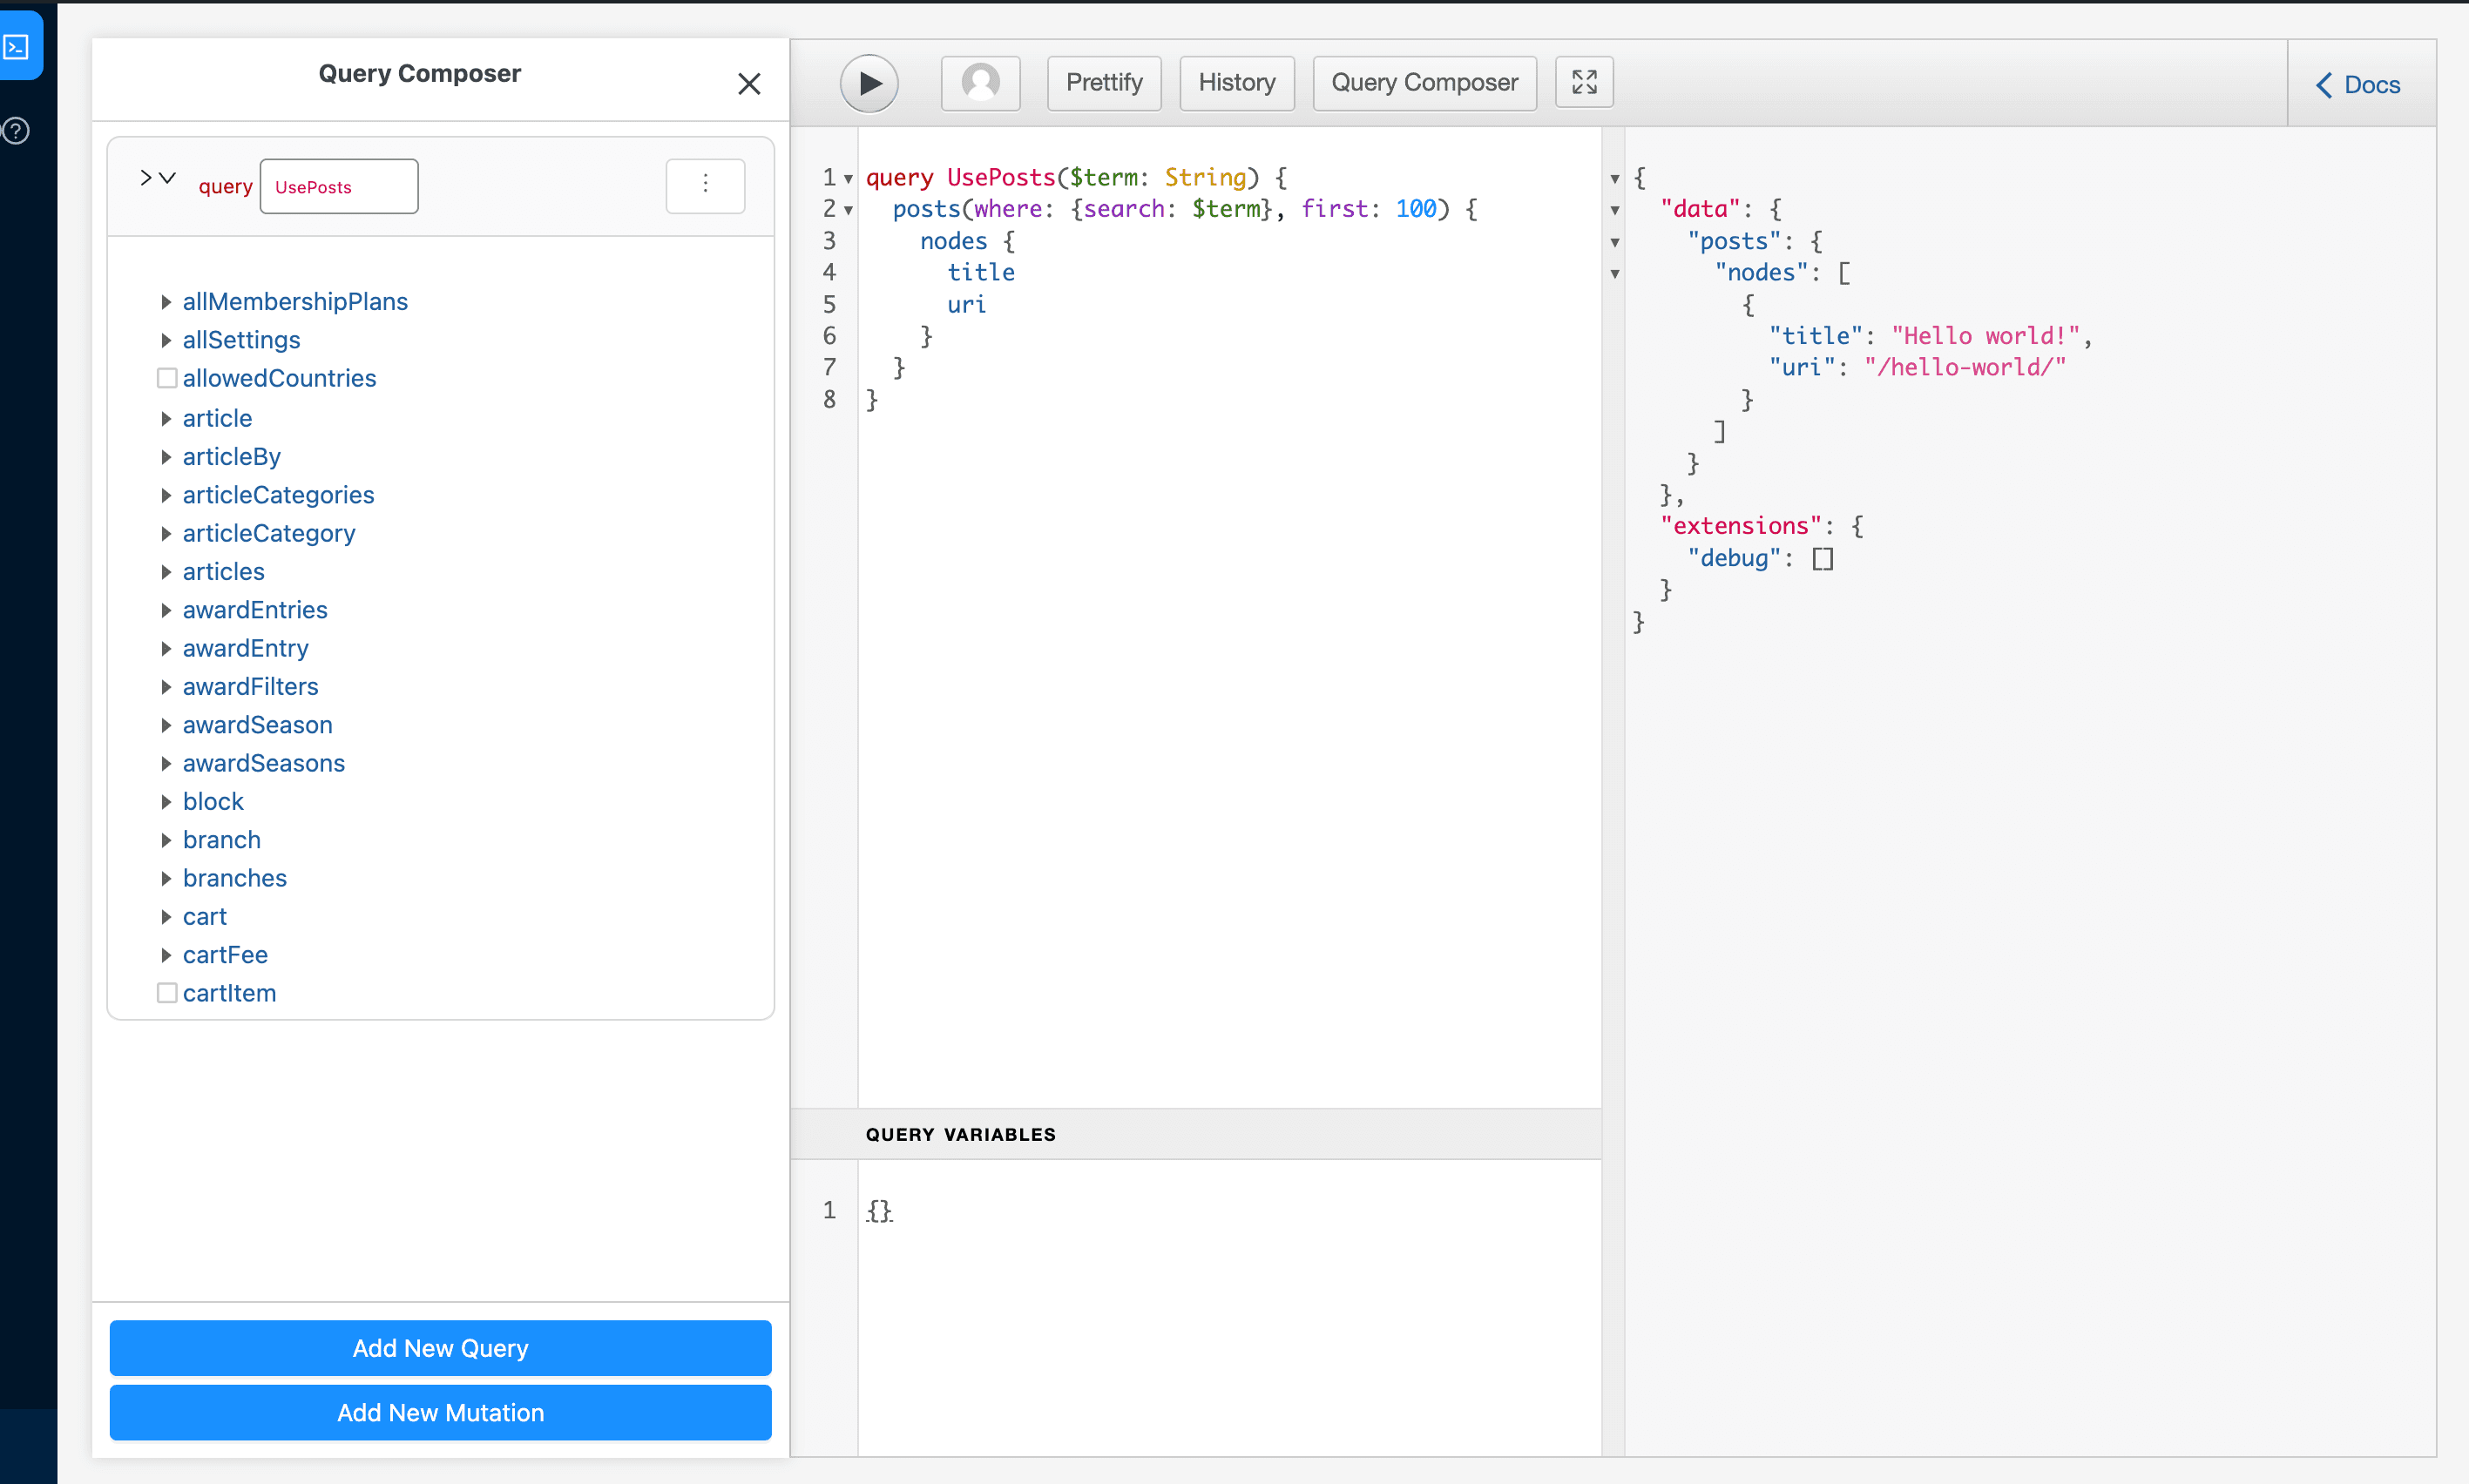This screenshot has height=1484, width=2469.
Task: Execute the query with the play button
Action: coord(869,83)
